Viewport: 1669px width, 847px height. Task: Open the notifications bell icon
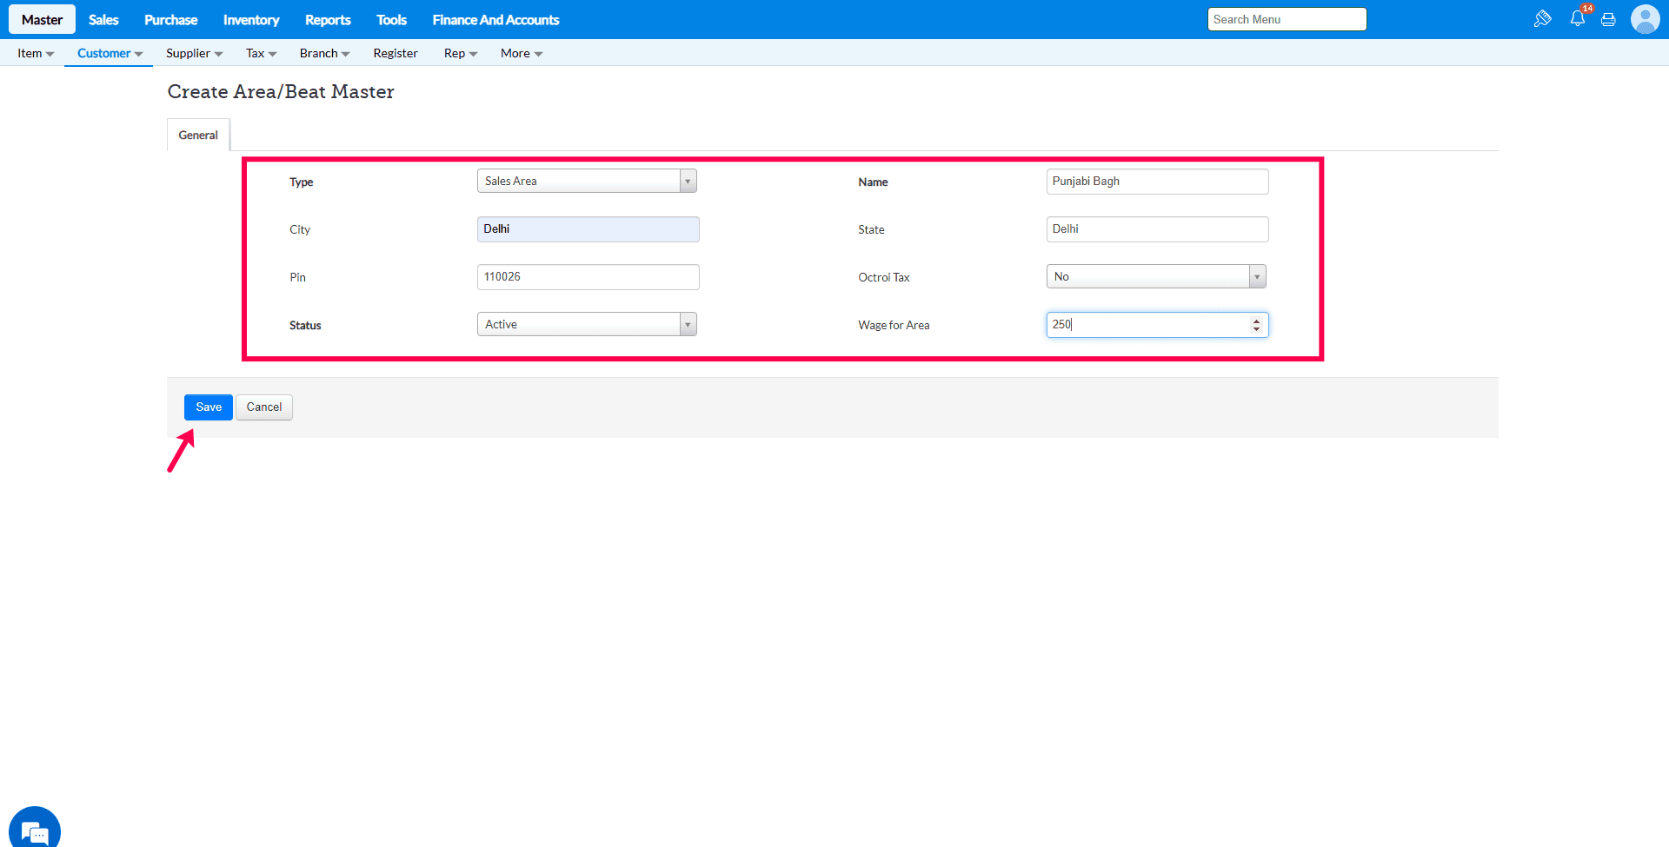click(x=1577, y=19)
